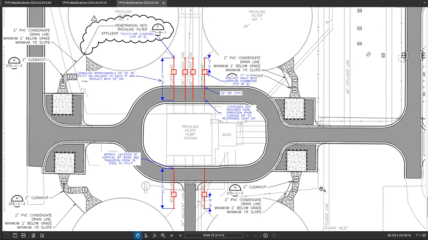Select the blue "36" DIP (TYP)" callout
The height and width of the screenshot is (240, 428).
(231, 93)
